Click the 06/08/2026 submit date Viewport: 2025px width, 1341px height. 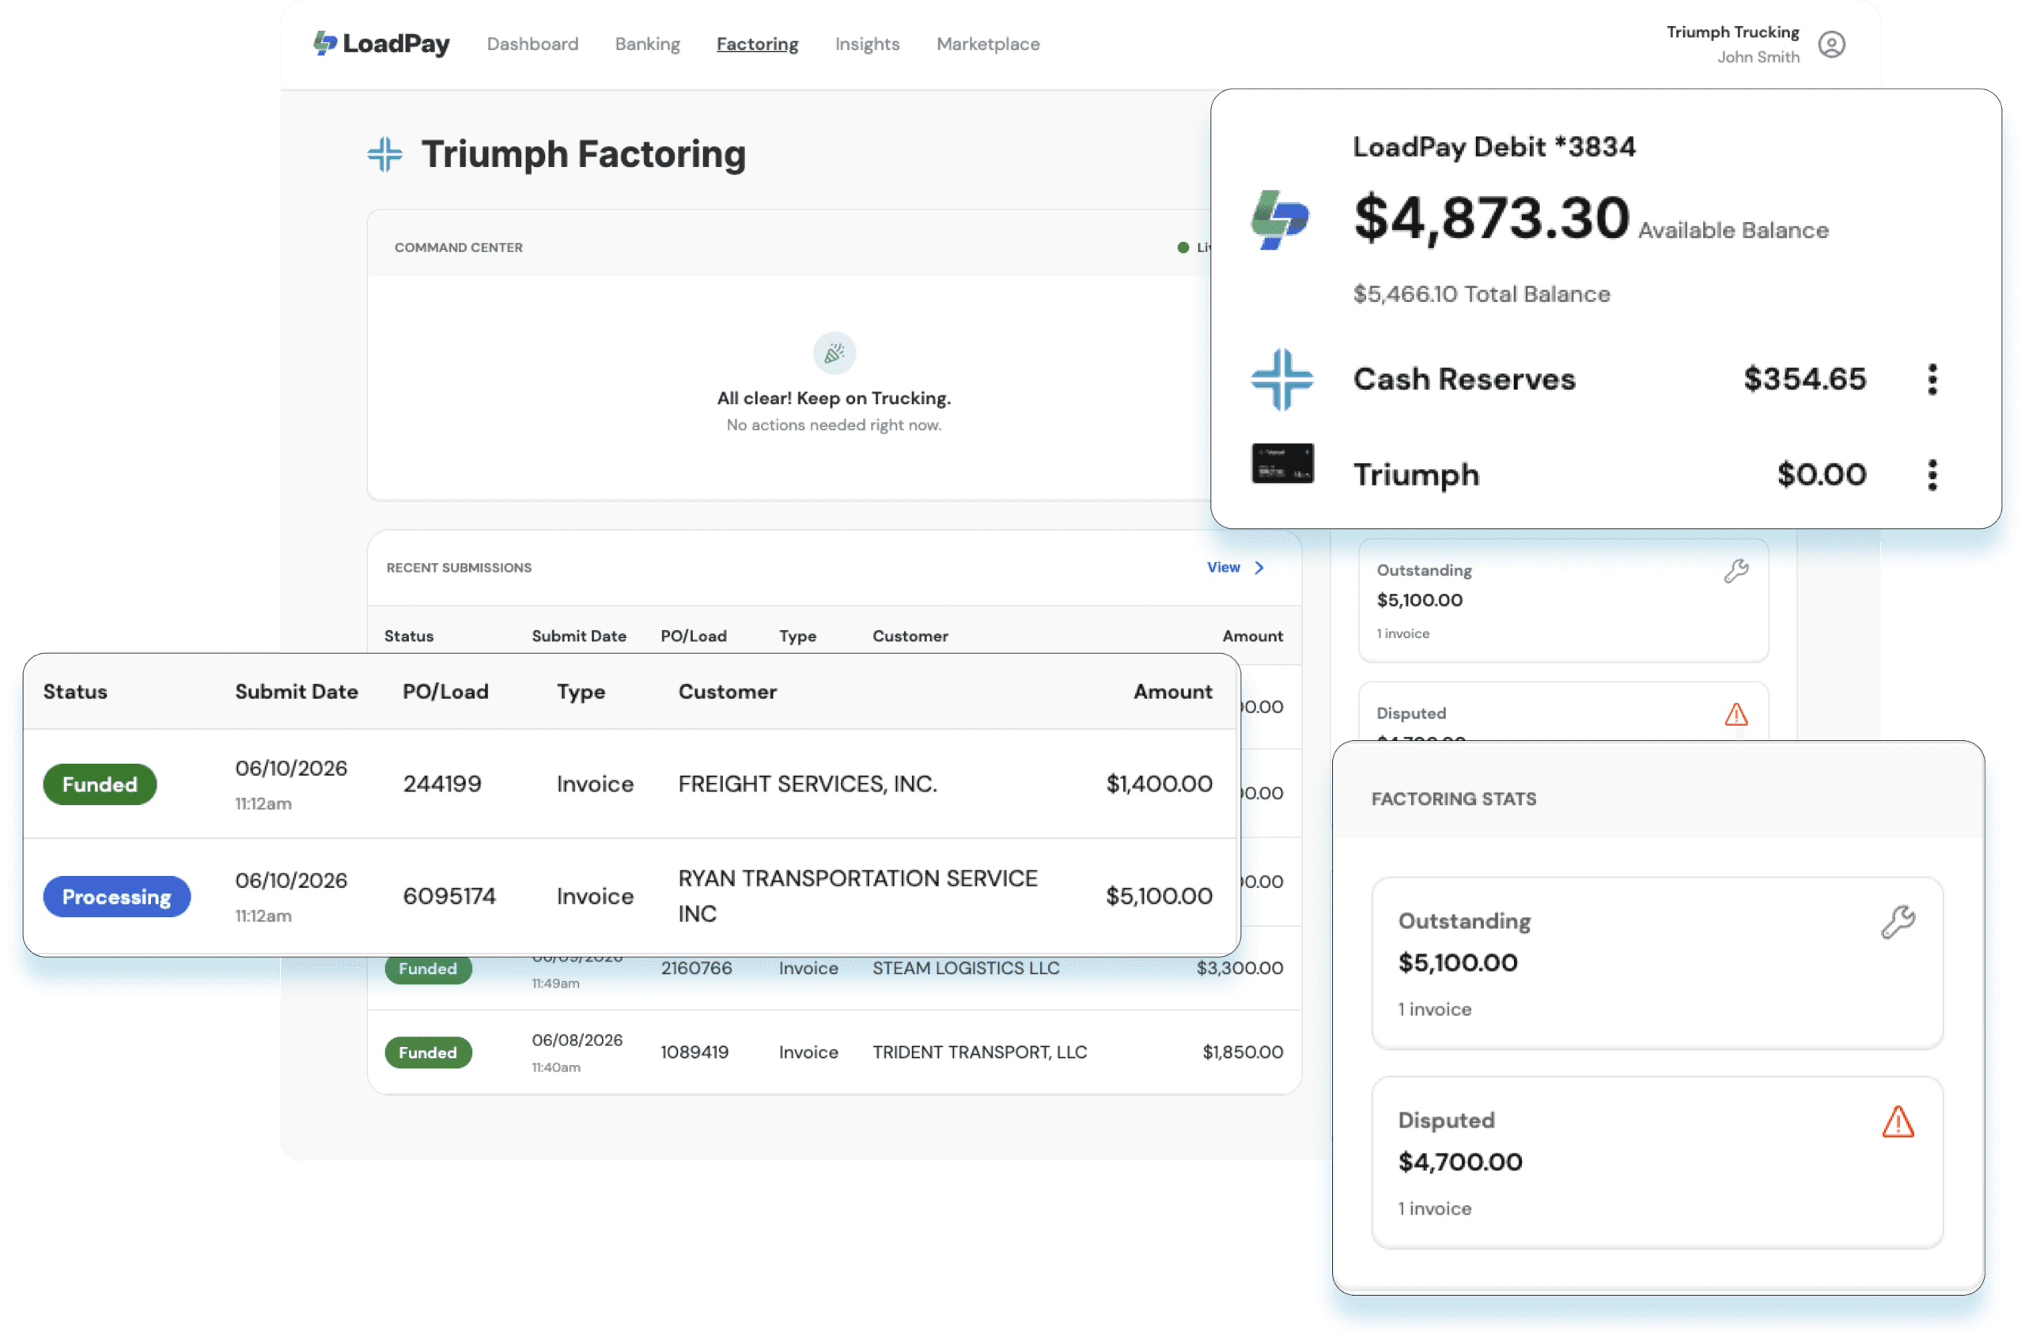point(577,1040)
